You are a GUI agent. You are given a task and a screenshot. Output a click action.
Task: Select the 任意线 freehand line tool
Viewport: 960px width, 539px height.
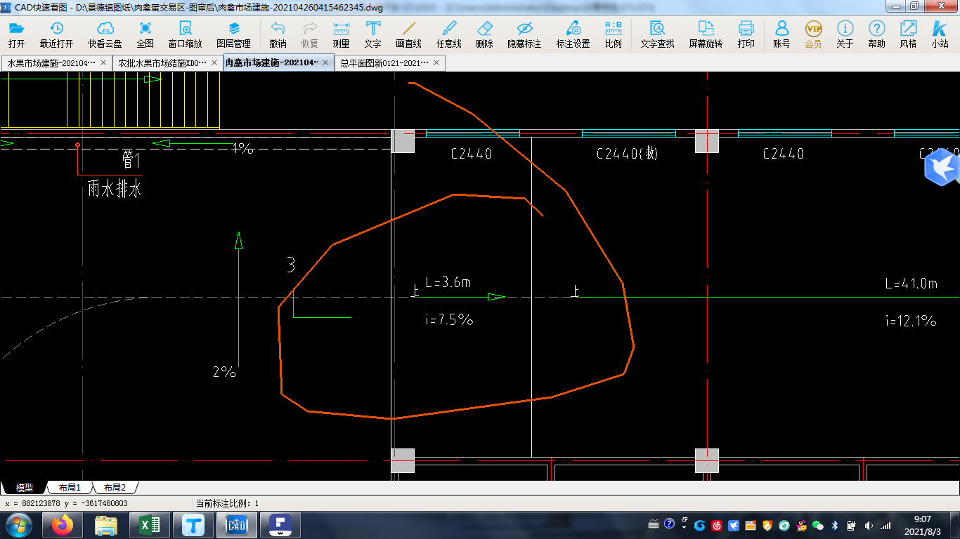pos(448,34)
